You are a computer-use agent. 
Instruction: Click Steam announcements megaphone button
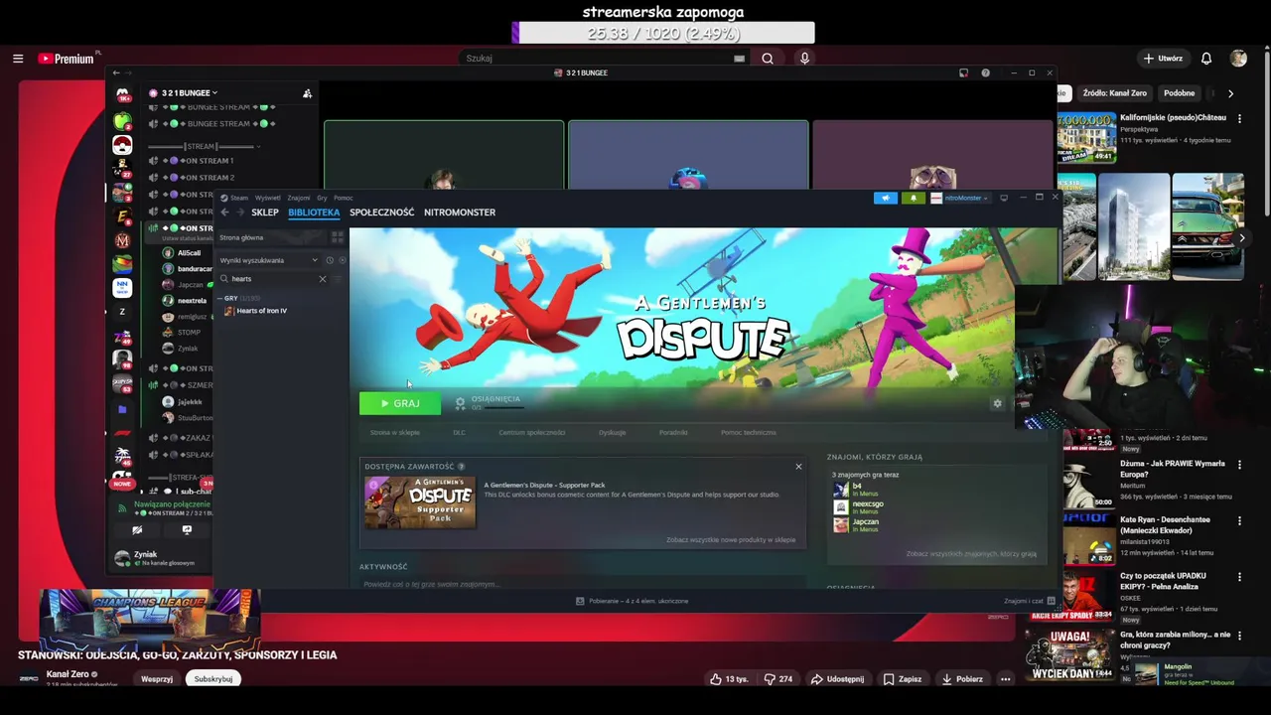[x=886, y=198]
